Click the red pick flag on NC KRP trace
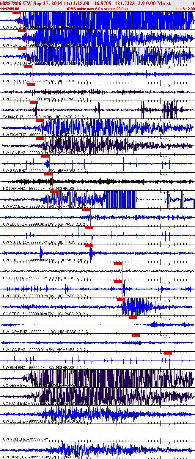Image resolution: width=195 pixels, height=459 pixels. coord(48,174)
